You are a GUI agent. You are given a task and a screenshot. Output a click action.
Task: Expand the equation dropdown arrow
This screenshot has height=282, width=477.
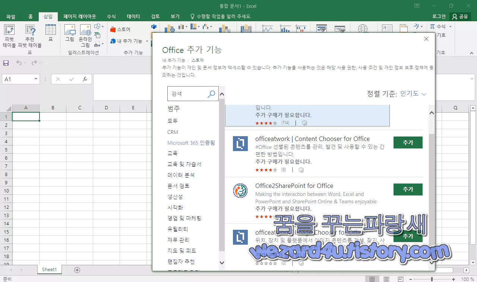click(x=450, y=26)
